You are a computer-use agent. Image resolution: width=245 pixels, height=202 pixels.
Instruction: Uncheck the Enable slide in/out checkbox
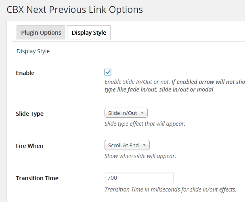point(108,72)
